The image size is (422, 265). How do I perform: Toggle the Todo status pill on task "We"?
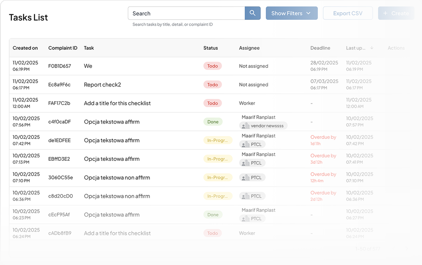coord(212,66)
